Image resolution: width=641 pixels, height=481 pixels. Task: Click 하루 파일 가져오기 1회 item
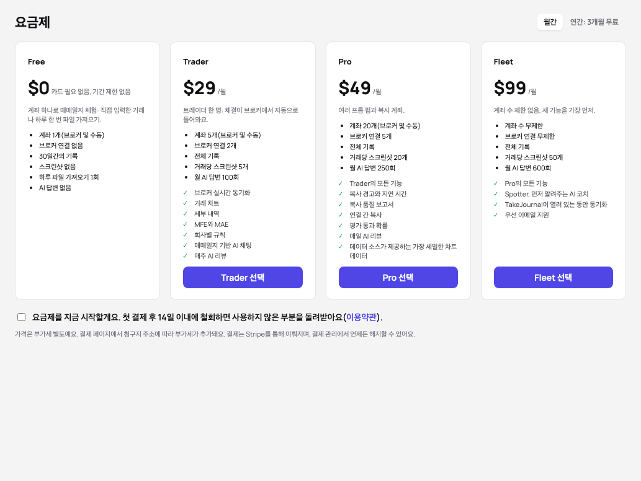point(69,177)
